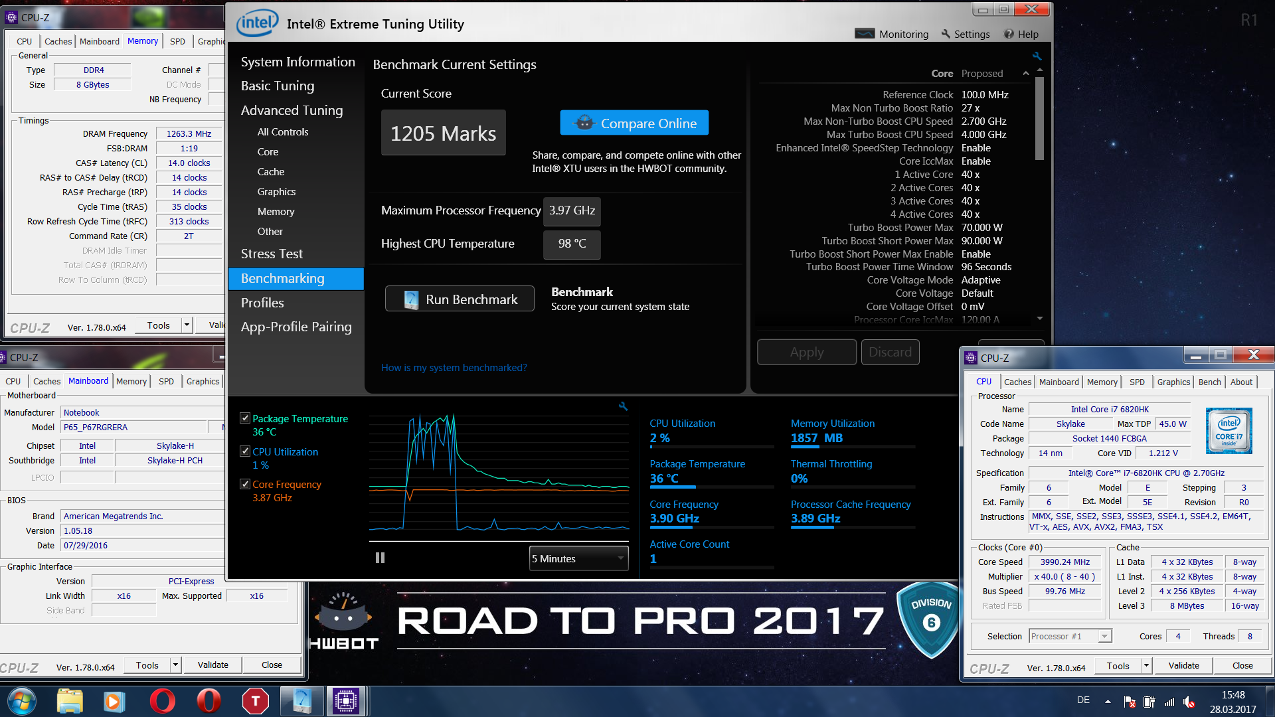The width and height of the screenshot is (1275, 717).
Task: Open Graphics under Advanced Tuning
Action: click(276, 191)
